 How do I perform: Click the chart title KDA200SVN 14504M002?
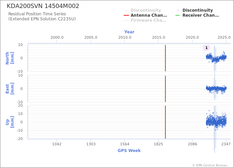[43, 6]
